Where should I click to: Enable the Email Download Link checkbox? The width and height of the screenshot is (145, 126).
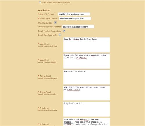click(60, 35)
